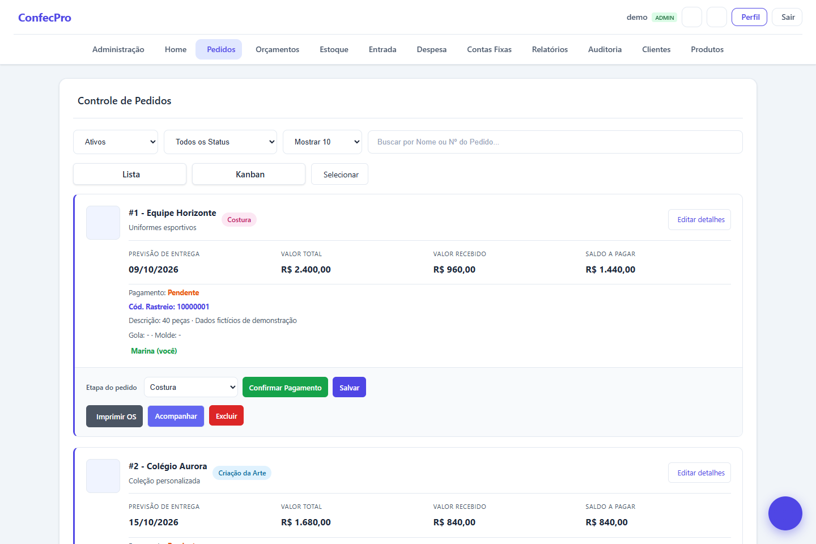Screen dimensions: 816x544
Task: Expand the Etapa do pedido dropdown
Action: pyautogui.click(x=191, y=387)
